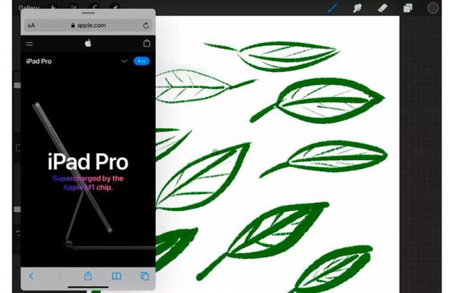Open the Procreate Layers panel
Image resolution: width=452 pixels, height=293 pixels.
(408, 8)
